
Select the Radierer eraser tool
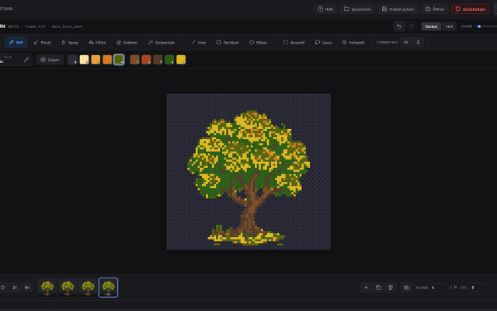coord(127,42)
